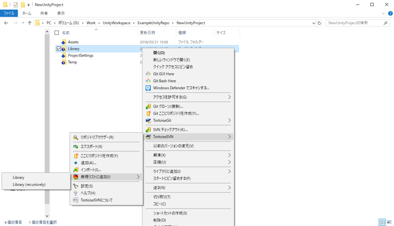
Task: Expand the access permission (G) submenu arrow
Action: click(229, 97)
